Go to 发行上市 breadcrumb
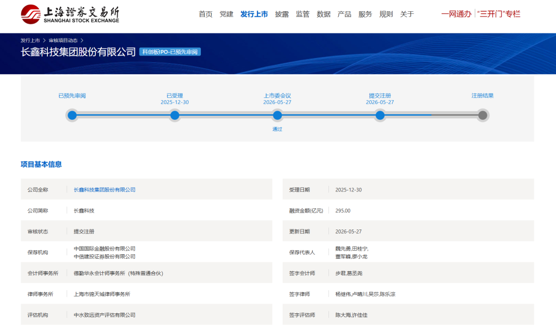Image resolution: width=556 pixels, height=335 pixels. click(30, 41)
